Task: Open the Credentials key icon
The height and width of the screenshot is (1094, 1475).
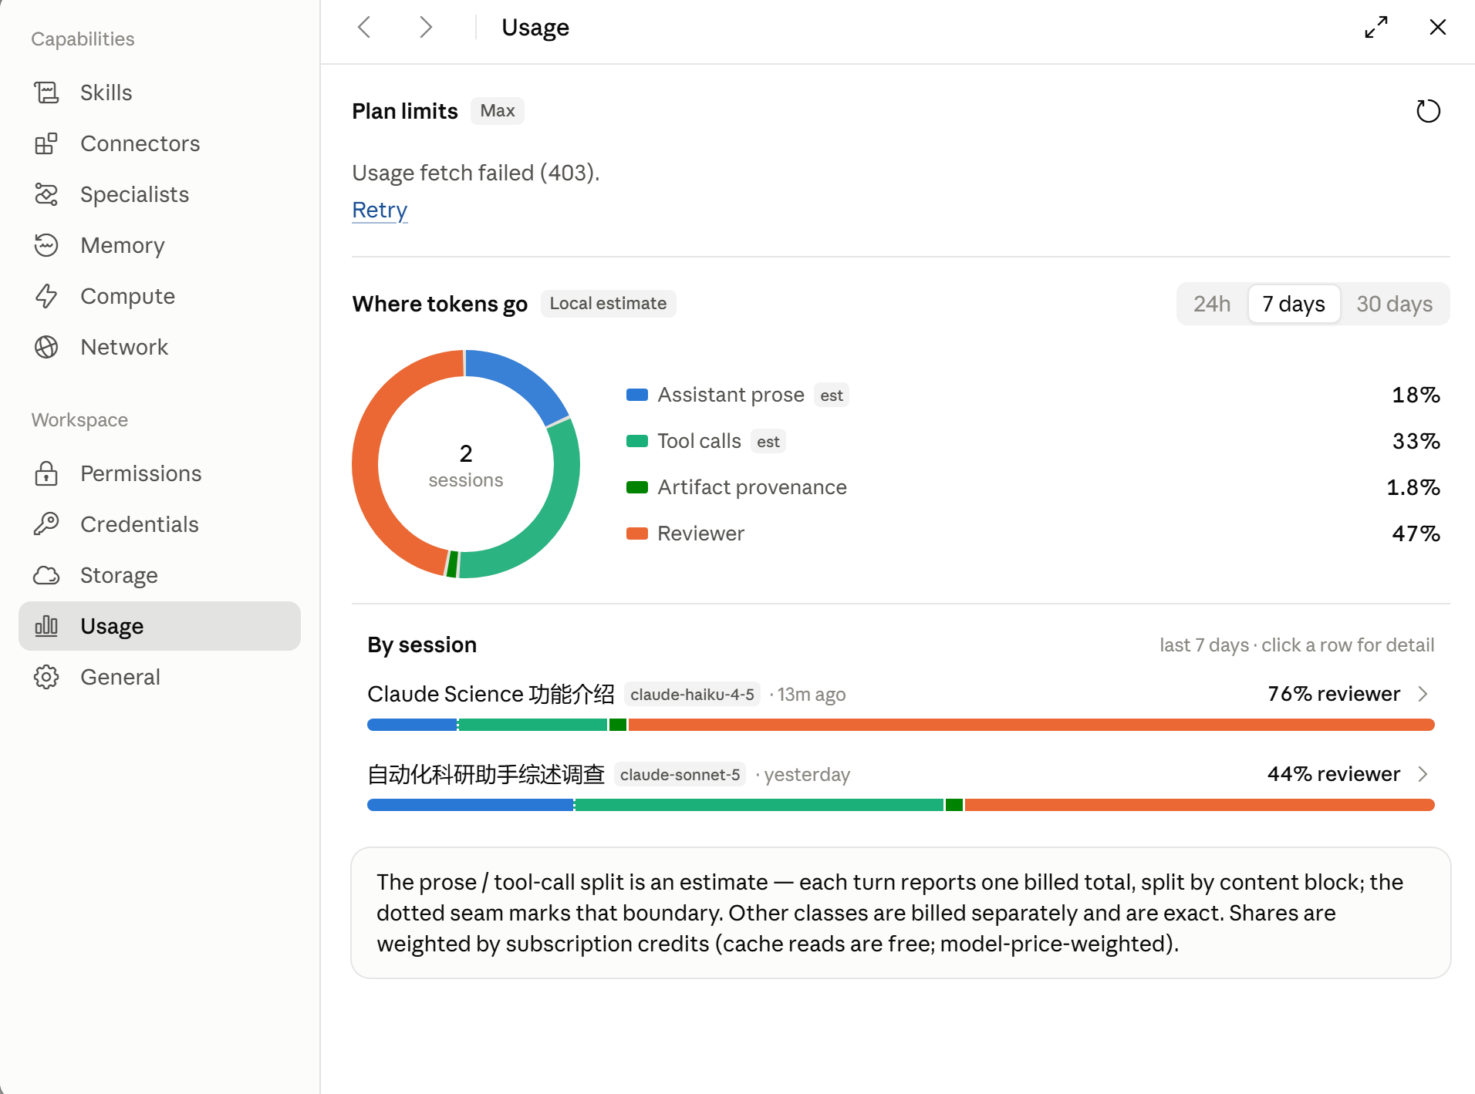Action: pos(46,524)
